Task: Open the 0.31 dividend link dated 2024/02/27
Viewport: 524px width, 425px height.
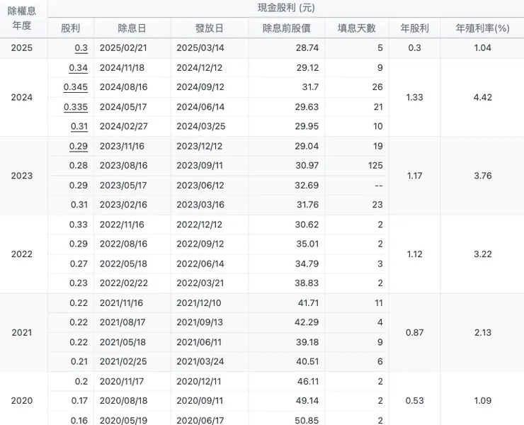Action: click(x=79, y=126)
